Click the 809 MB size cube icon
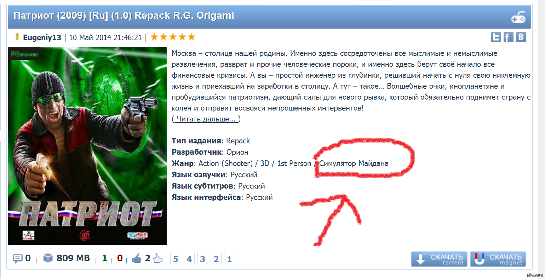 pos(48,258)
